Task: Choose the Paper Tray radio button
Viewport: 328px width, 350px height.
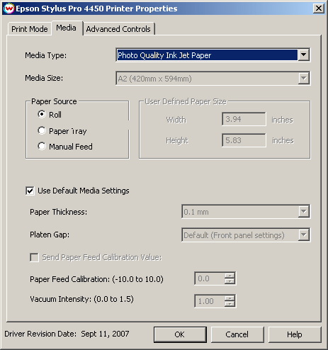Action: click(42, 130)
